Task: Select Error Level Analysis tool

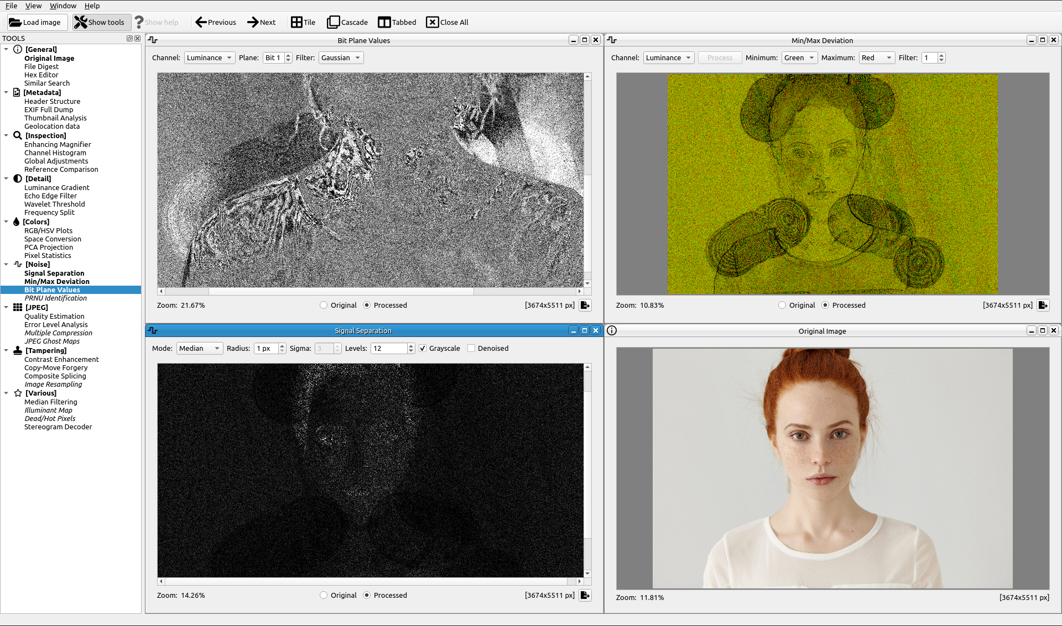Action: (56, 324)
